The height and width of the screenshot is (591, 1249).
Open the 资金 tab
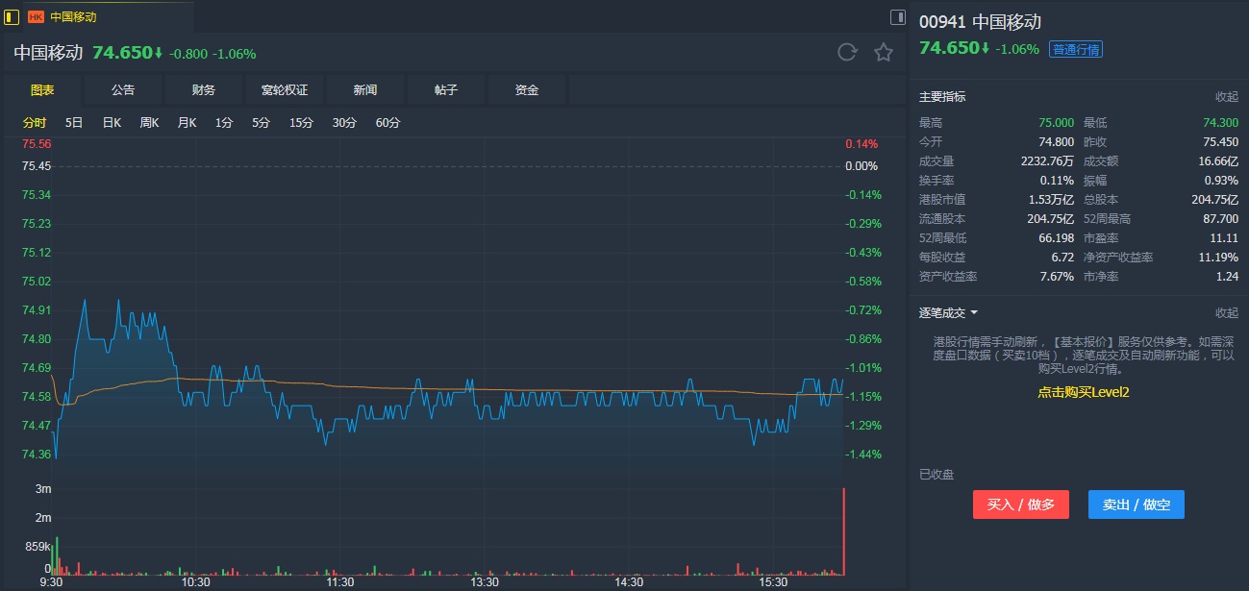[527, 90]
